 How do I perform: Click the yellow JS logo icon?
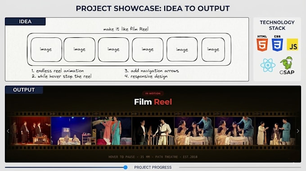click(292, 45)
